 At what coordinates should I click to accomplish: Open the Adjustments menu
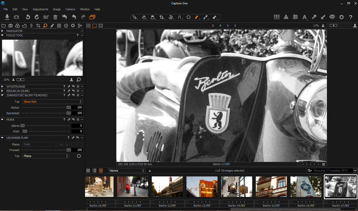coord(40,9)
